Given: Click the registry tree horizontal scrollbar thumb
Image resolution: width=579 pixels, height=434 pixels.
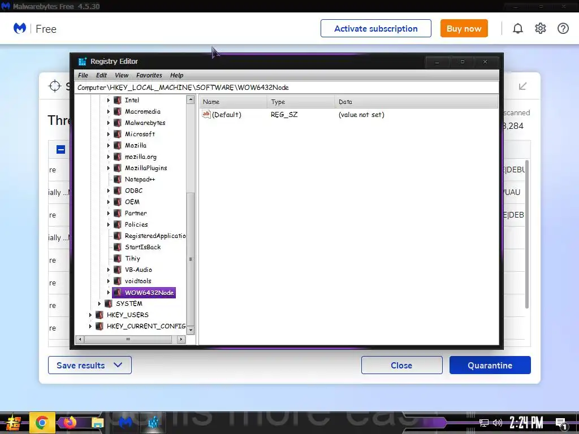Looking at the screenshot, I should pyautogui.click(x=128, y=339).
